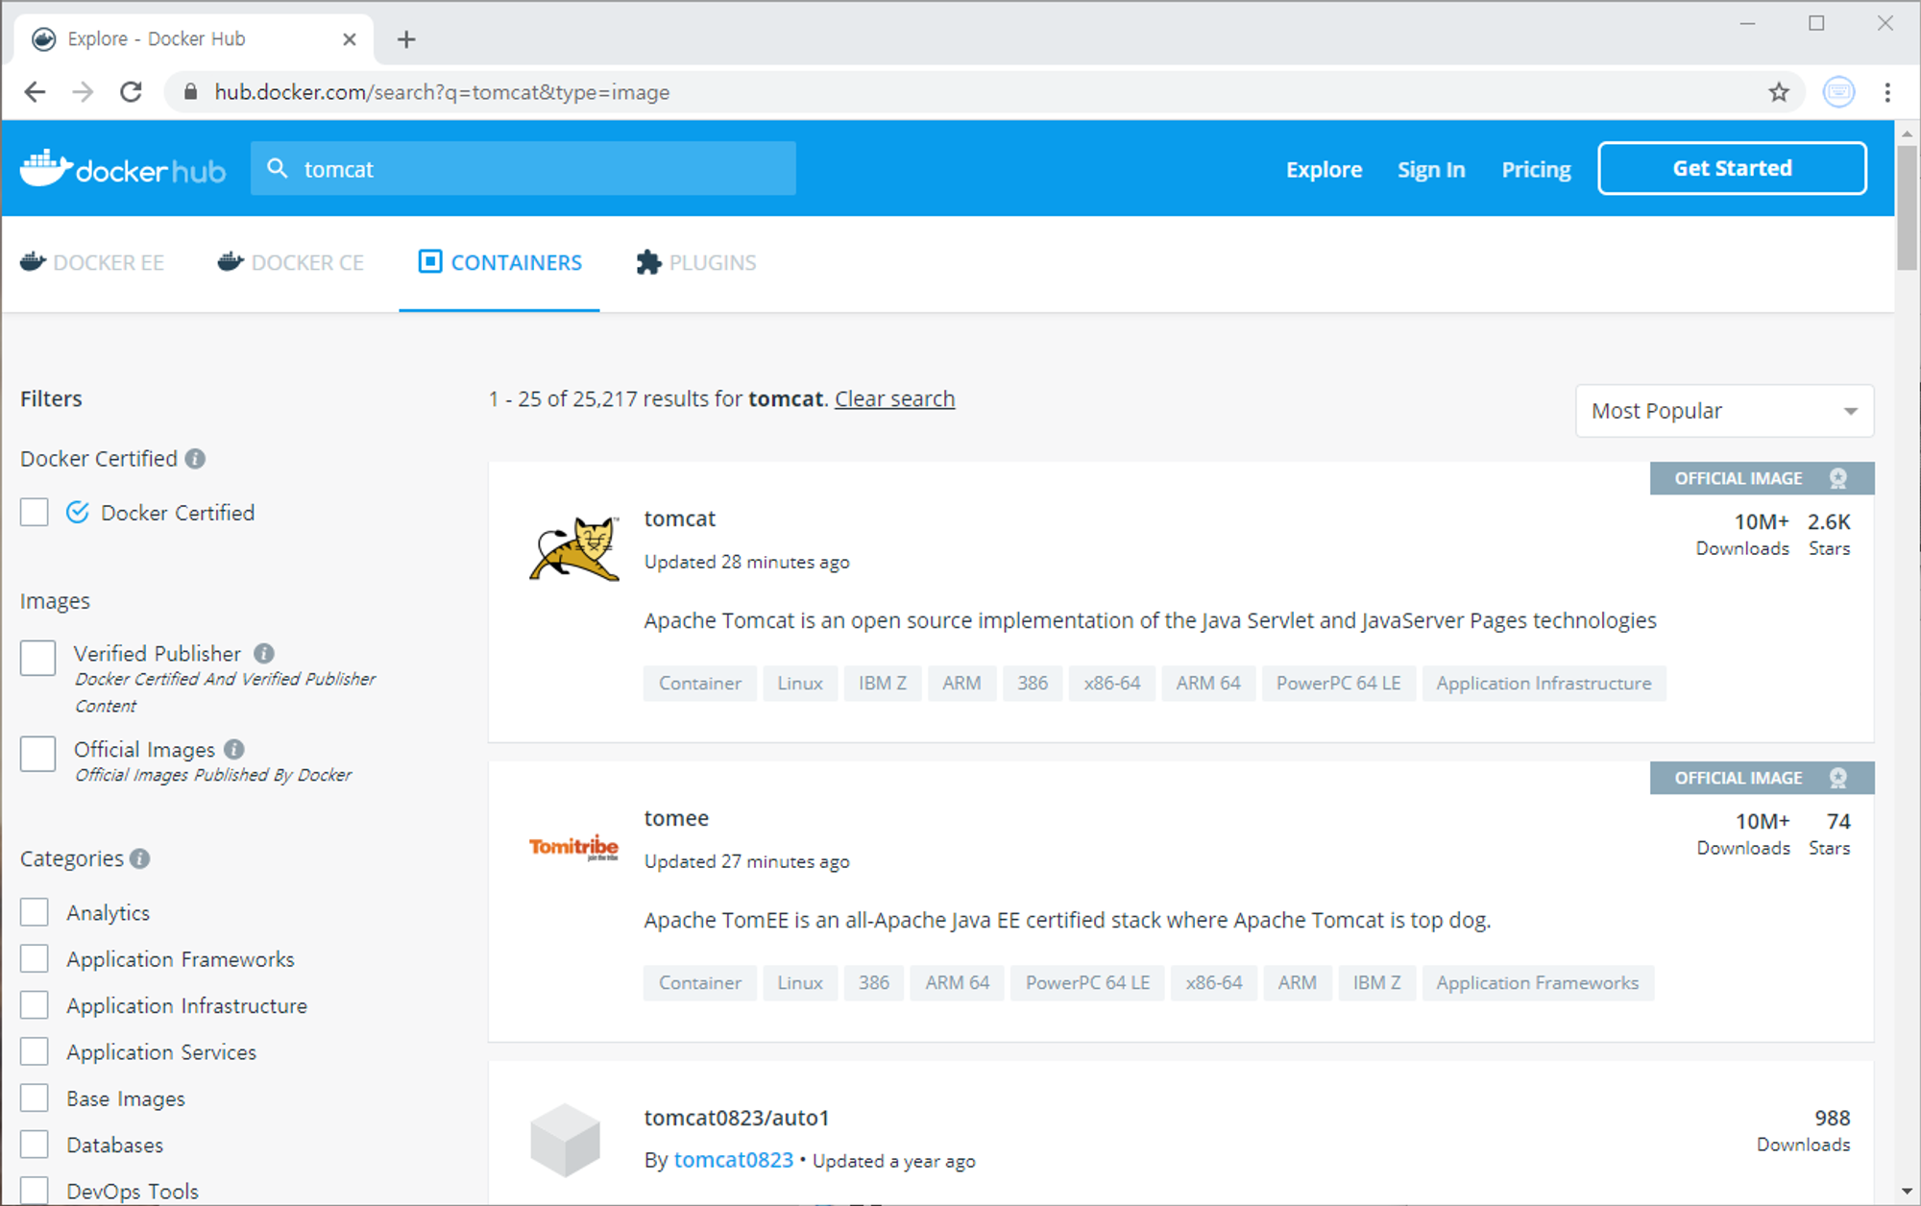
Task: Reload the Docker Hub page
Action: click(x=132, y=92)
